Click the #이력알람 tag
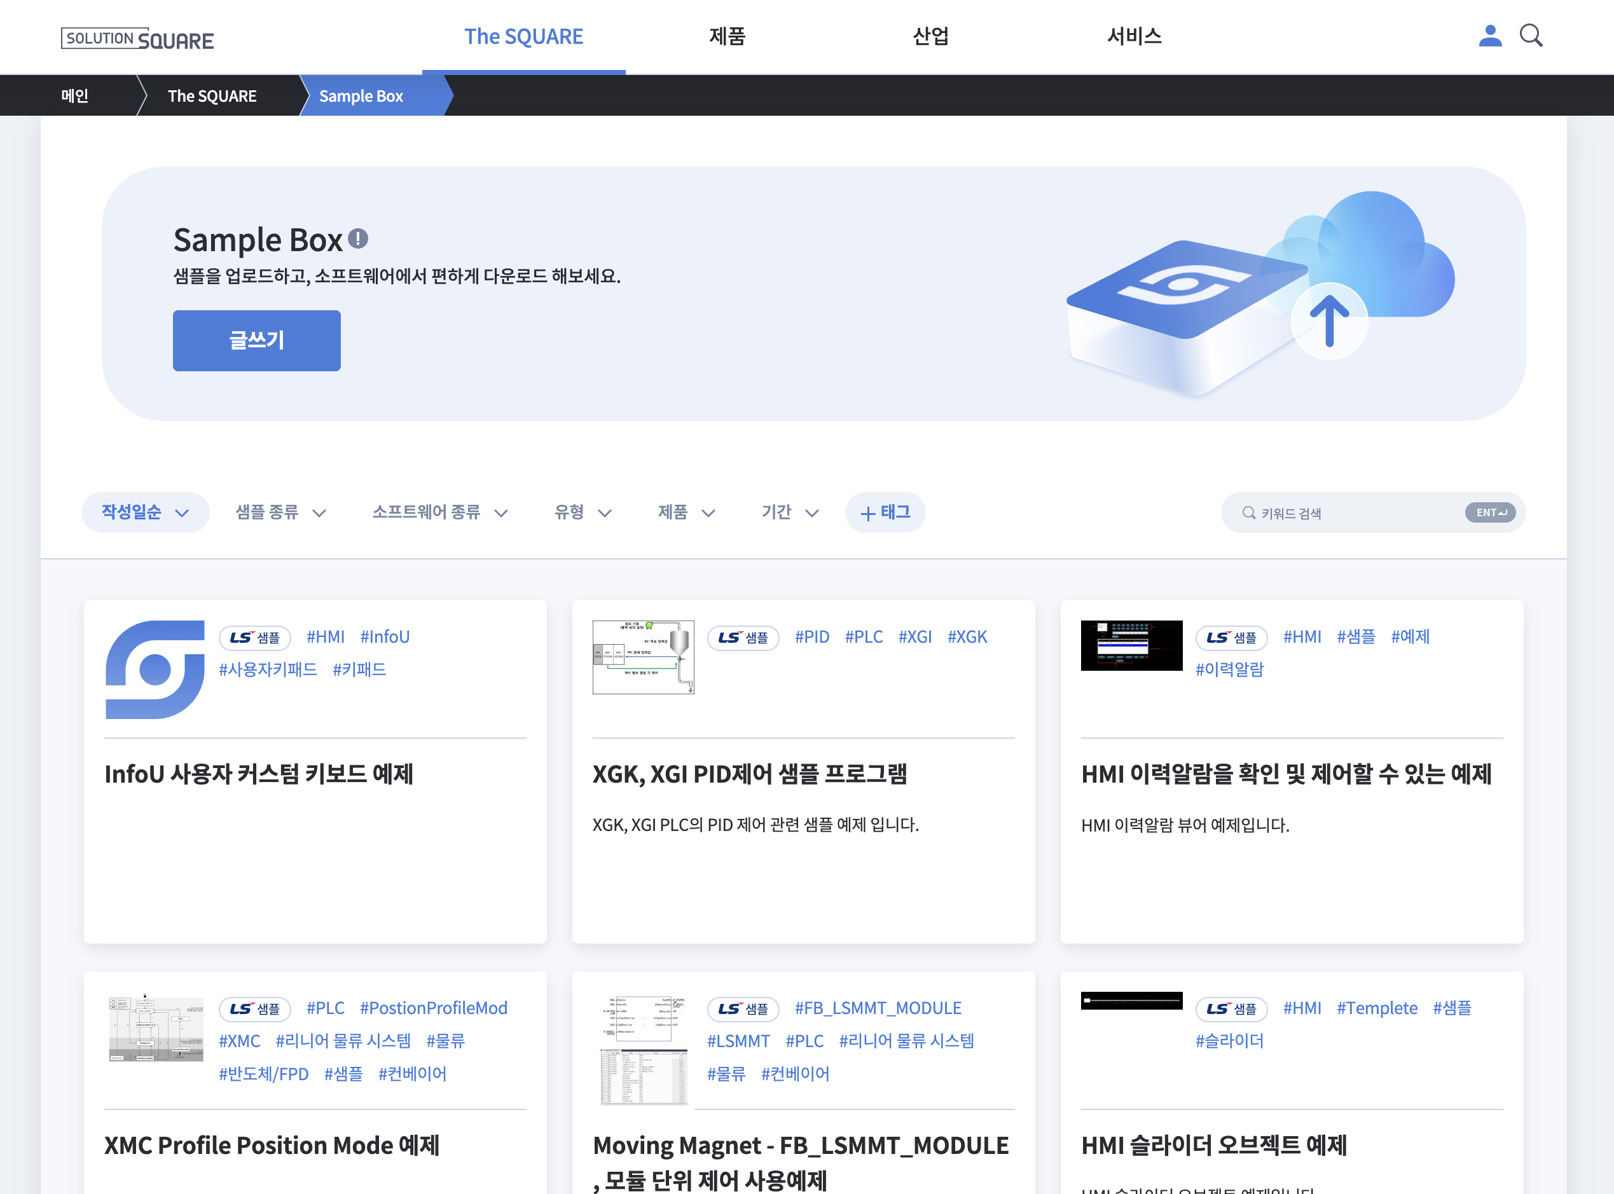Viewport: 1614px width, 1194px height. click(x=1229, y=669)
